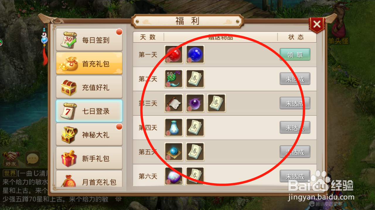Close the 福利 welfare window

coord(317,24)
